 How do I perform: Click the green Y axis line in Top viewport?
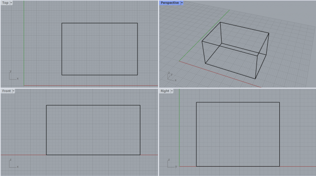[24, 43]
